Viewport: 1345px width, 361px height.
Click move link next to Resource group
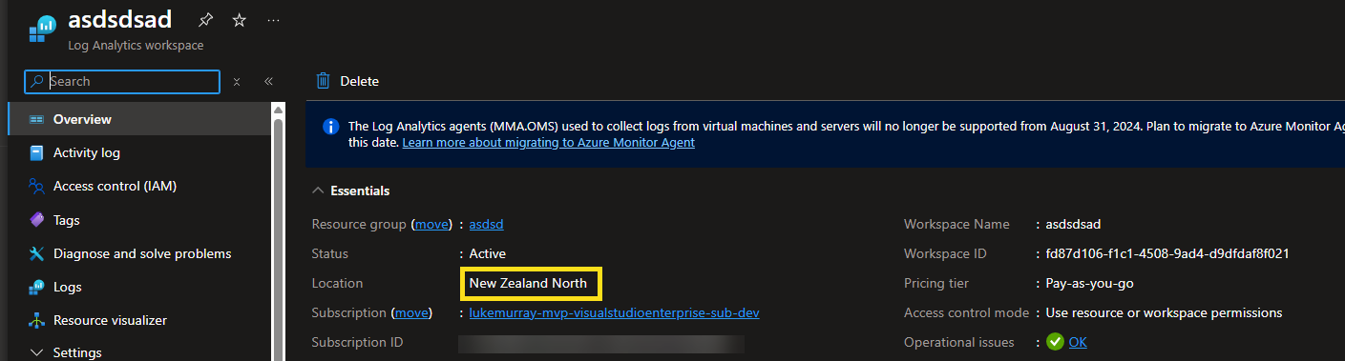(x=431, y=225)
